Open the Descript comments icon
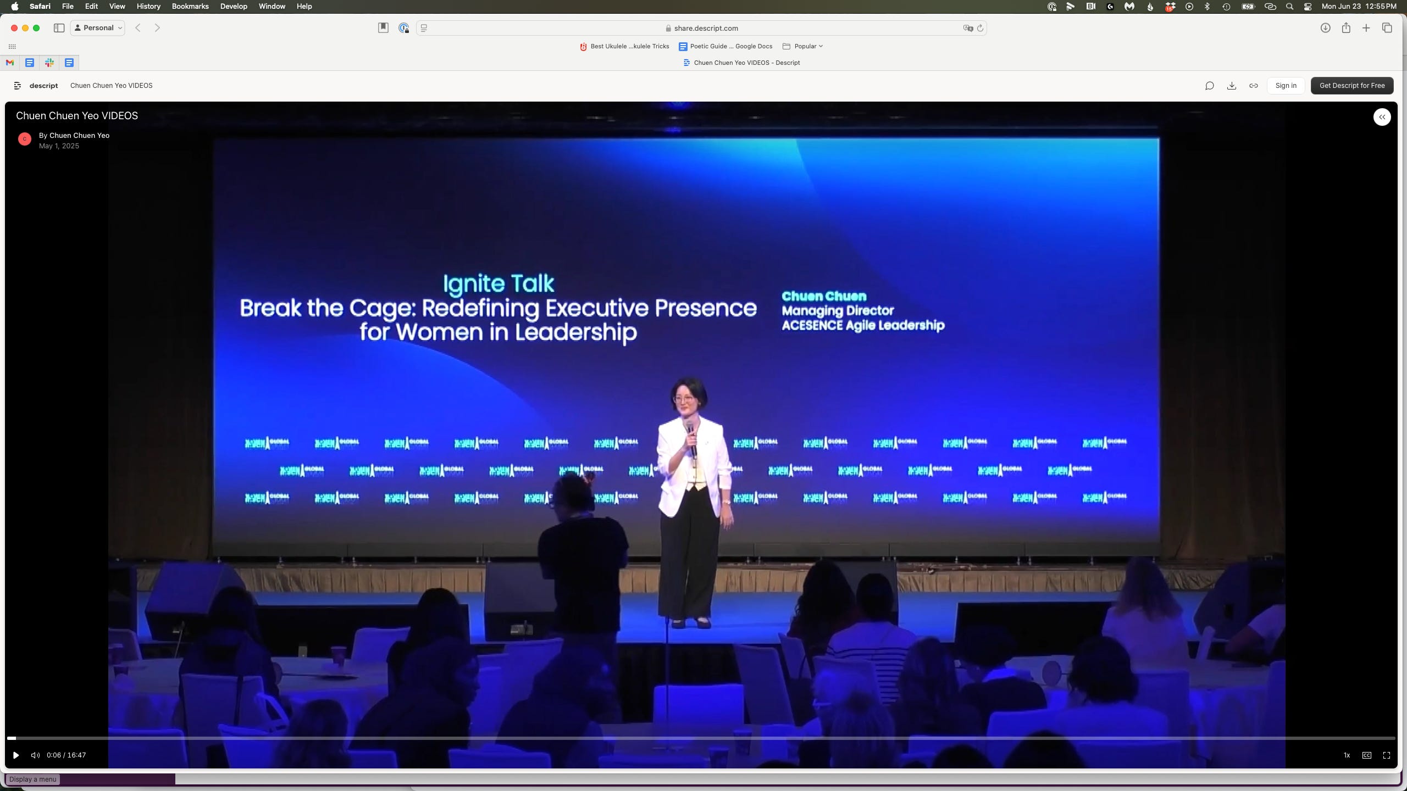1407x791 pixels. pos(1209,86)
